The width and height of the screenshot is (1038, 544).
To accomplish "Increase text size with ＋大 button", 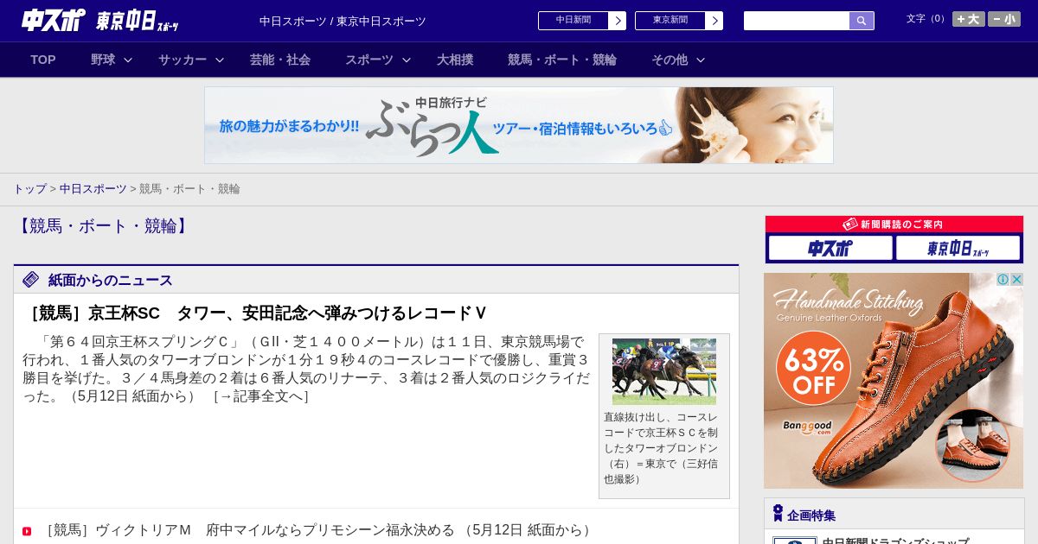I will (x=969, y=19).
